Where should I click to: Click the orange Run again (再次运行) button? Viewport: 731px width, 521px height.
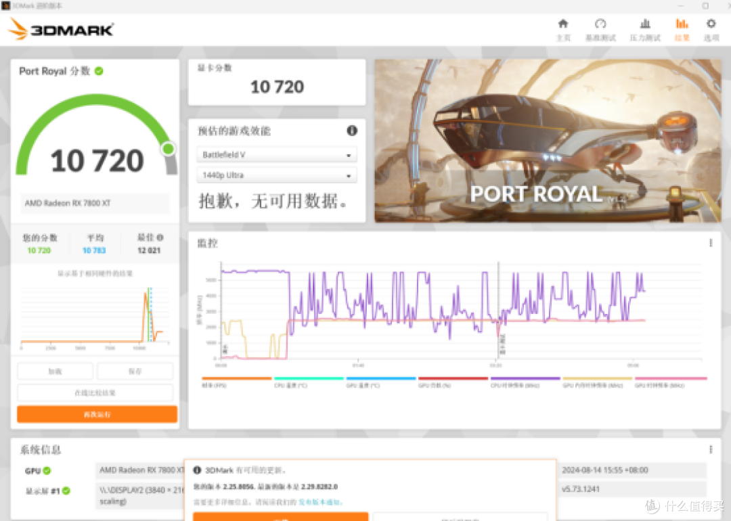pyautogui.click(x=97, y=414)
